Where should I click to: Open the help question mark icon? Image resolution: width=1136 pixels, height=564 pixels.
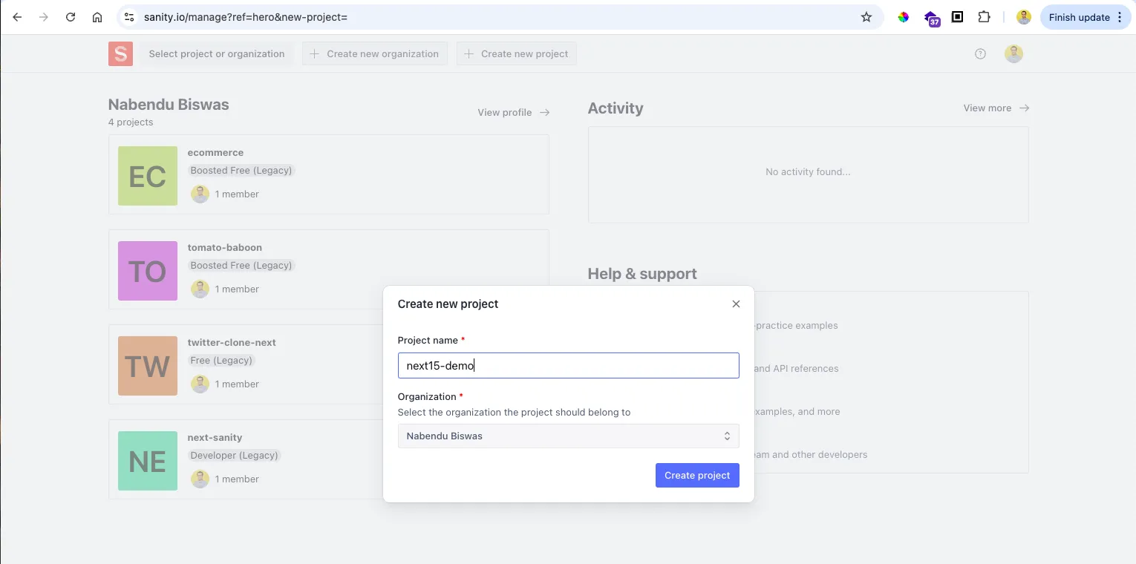(x=980, y=53)
